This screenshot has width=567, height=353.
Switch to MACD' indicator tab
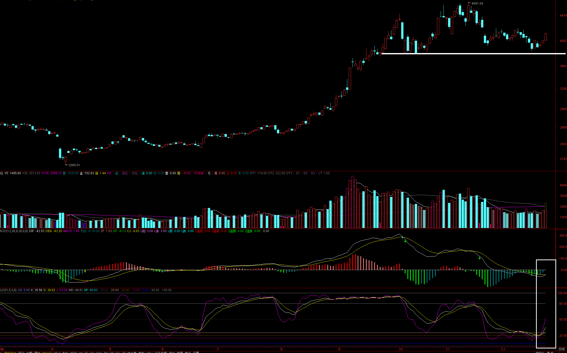[x=47, y=352]
